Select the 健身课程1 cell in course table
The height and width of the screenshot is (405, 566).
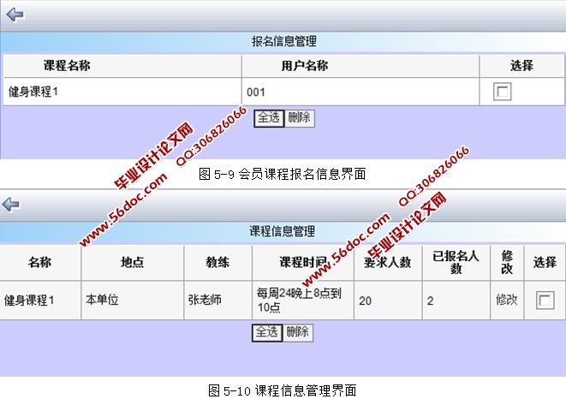coord(40,301)
